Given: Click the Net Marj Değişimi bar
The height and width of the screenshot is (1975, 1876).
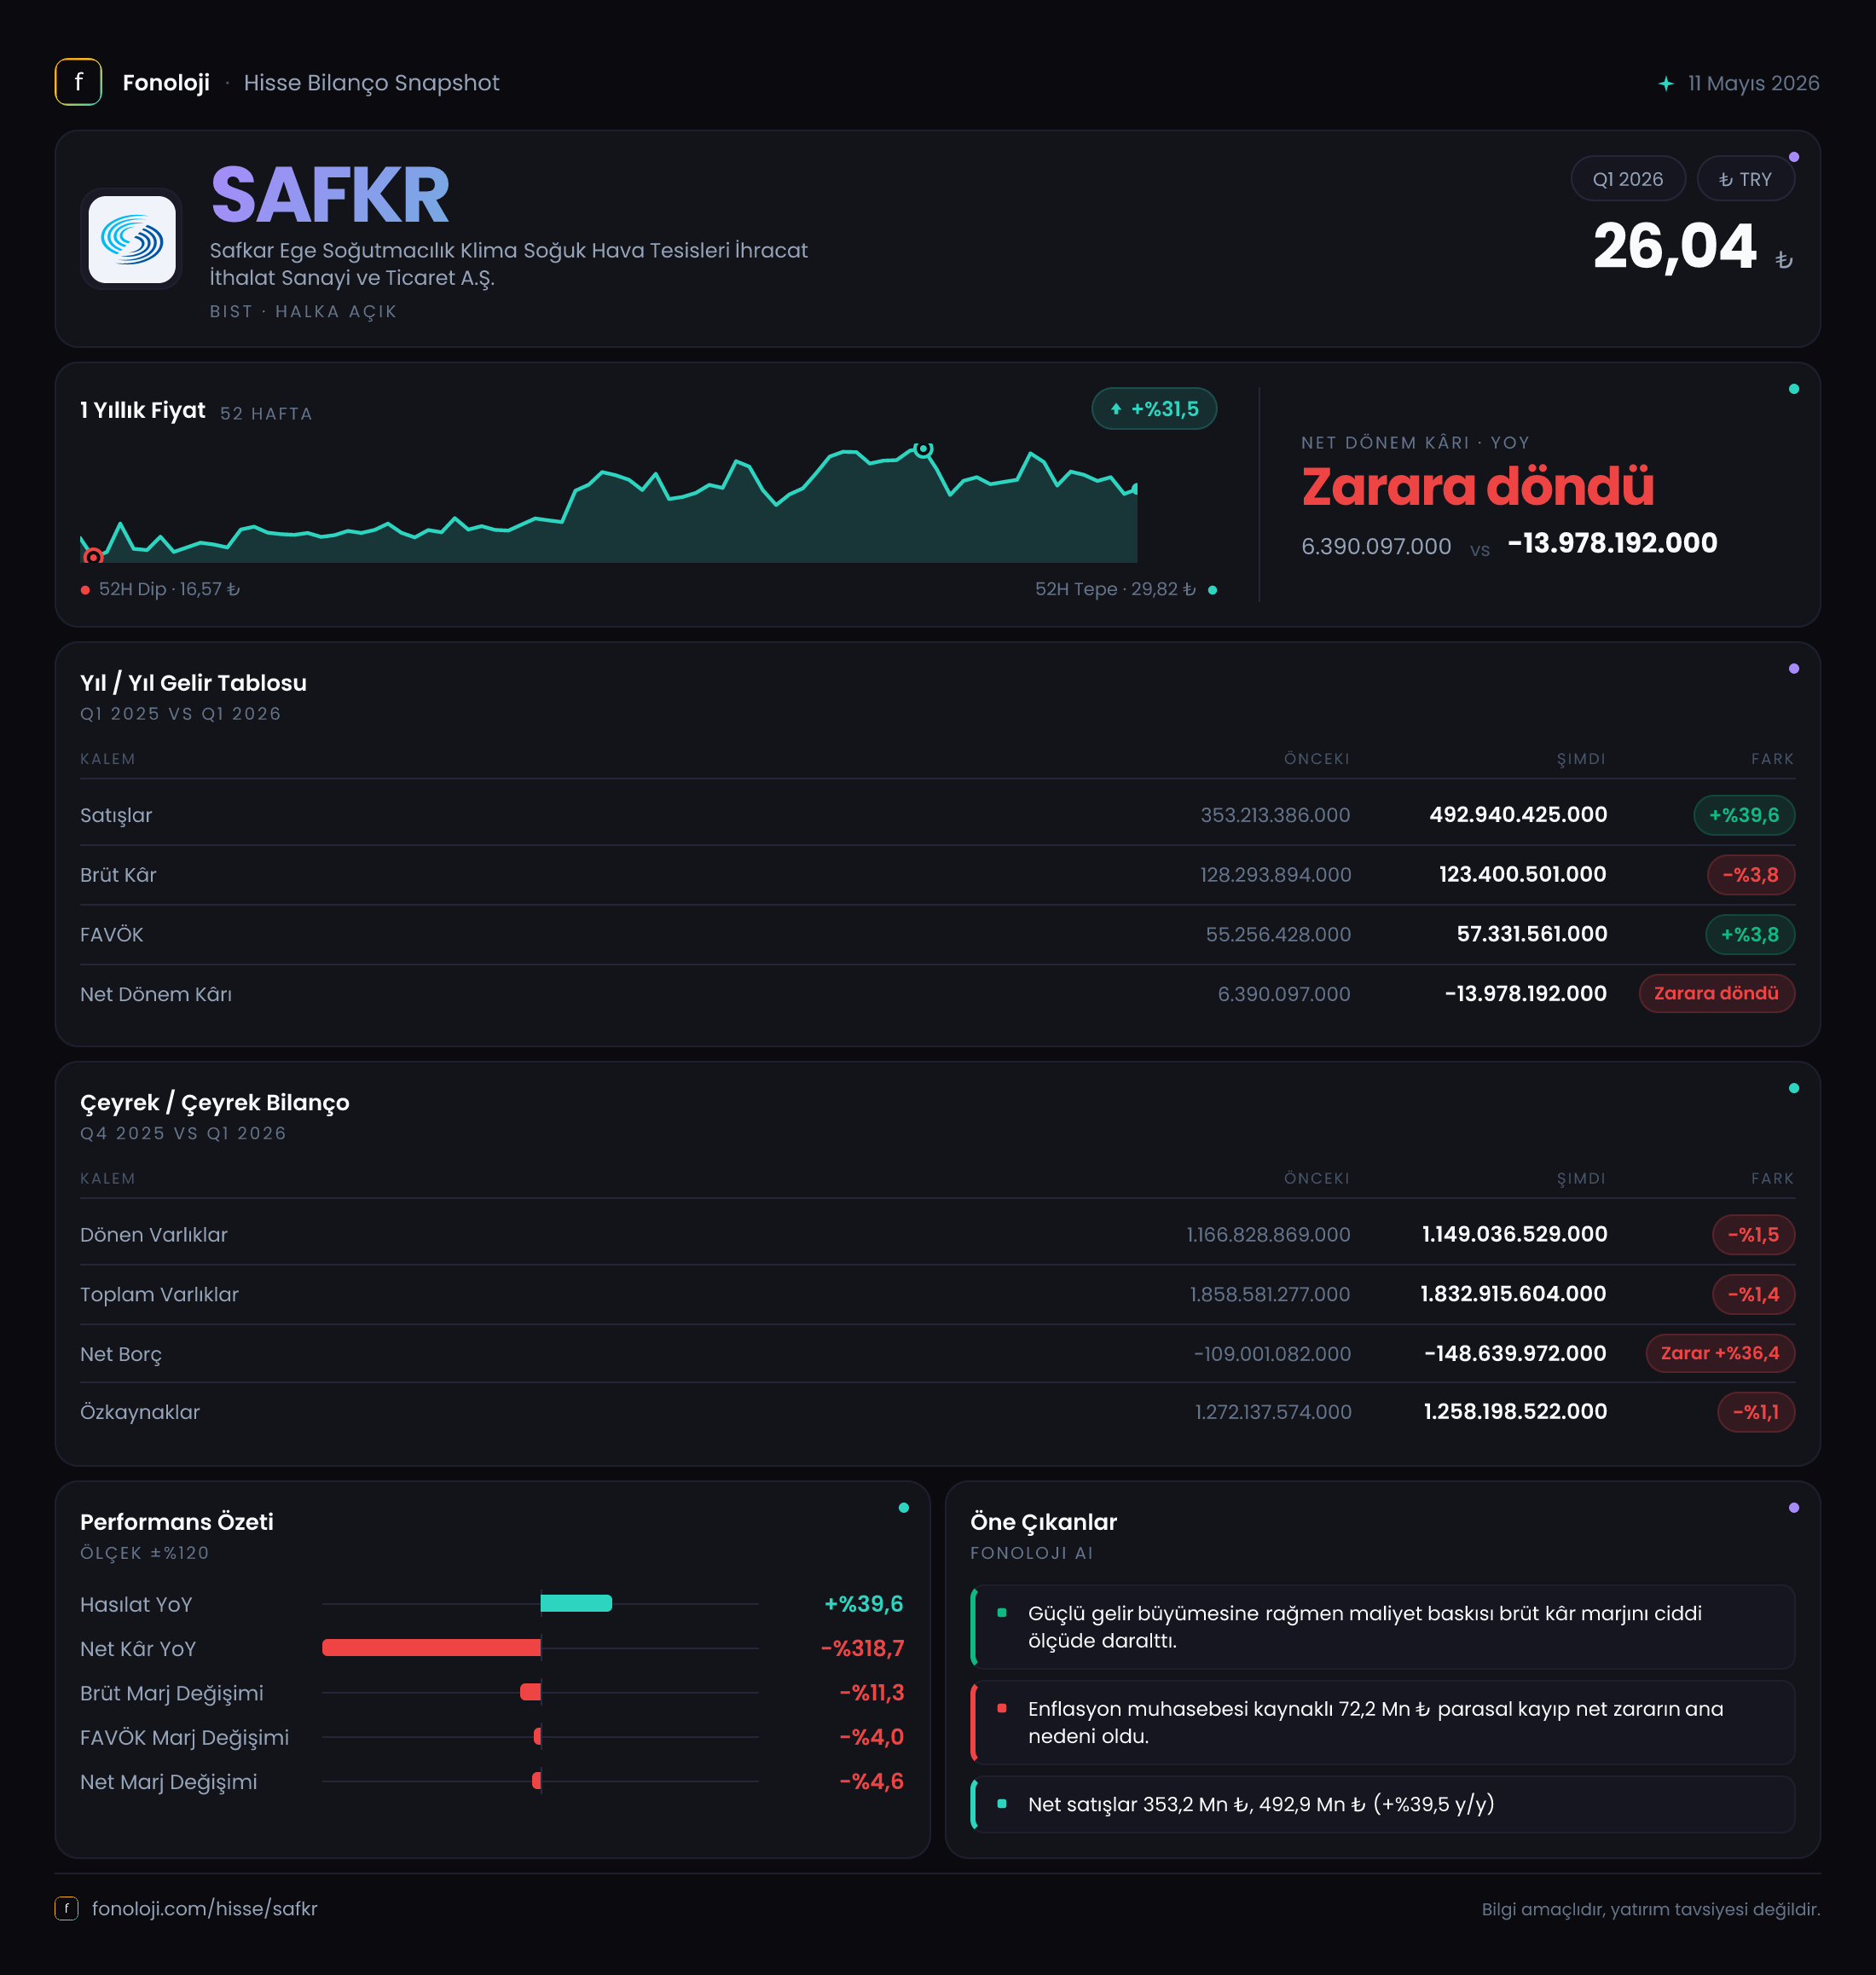Looking at the screenshot, I should coord(537,1780).
